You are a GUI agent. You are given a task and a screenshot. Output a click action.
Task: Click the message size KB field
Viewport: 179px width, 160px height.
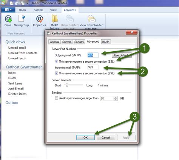click(x=107, y=98)
